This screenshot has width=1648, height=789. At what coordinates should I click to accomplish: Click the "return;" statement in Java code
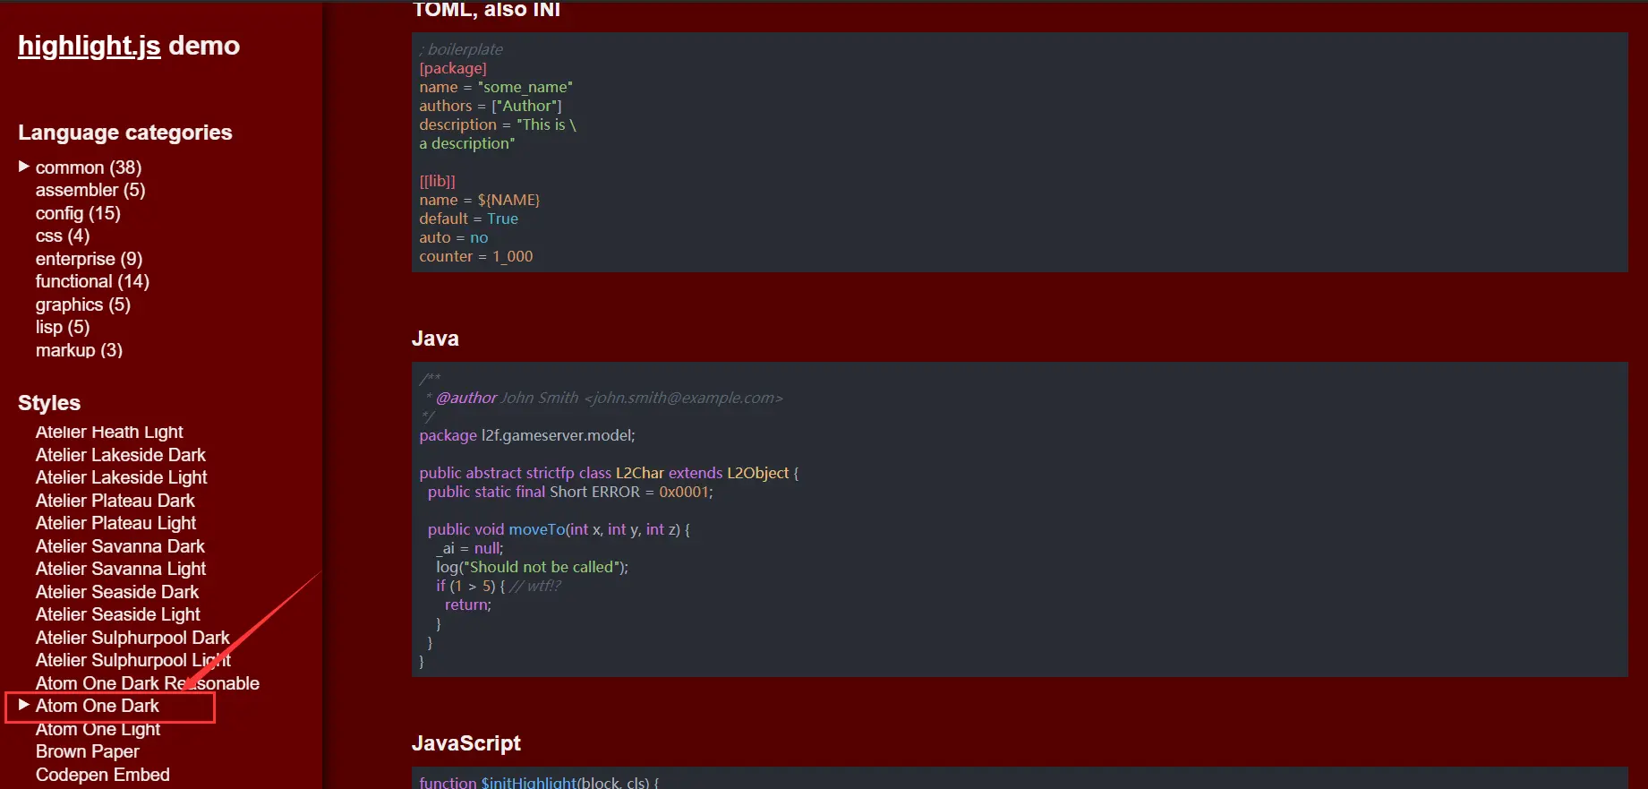[x=468, y=605]
